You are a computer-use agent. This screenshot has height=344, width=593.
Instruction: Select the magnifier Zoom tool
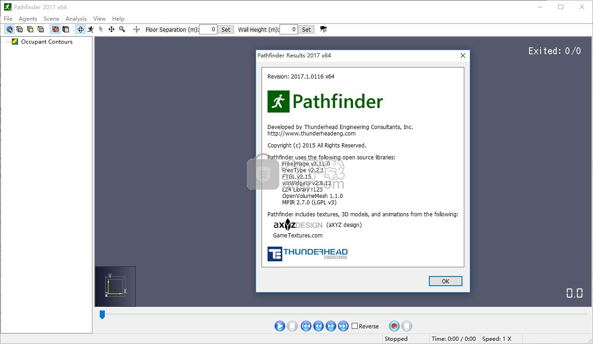point(122,29)
